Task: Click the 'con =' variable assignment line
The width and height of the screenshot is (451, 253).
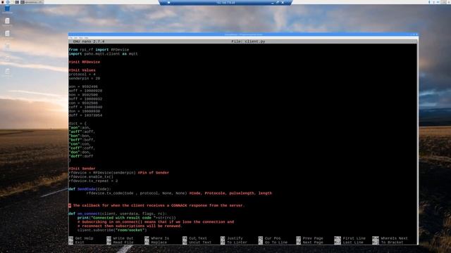Action: click(83, 103)
